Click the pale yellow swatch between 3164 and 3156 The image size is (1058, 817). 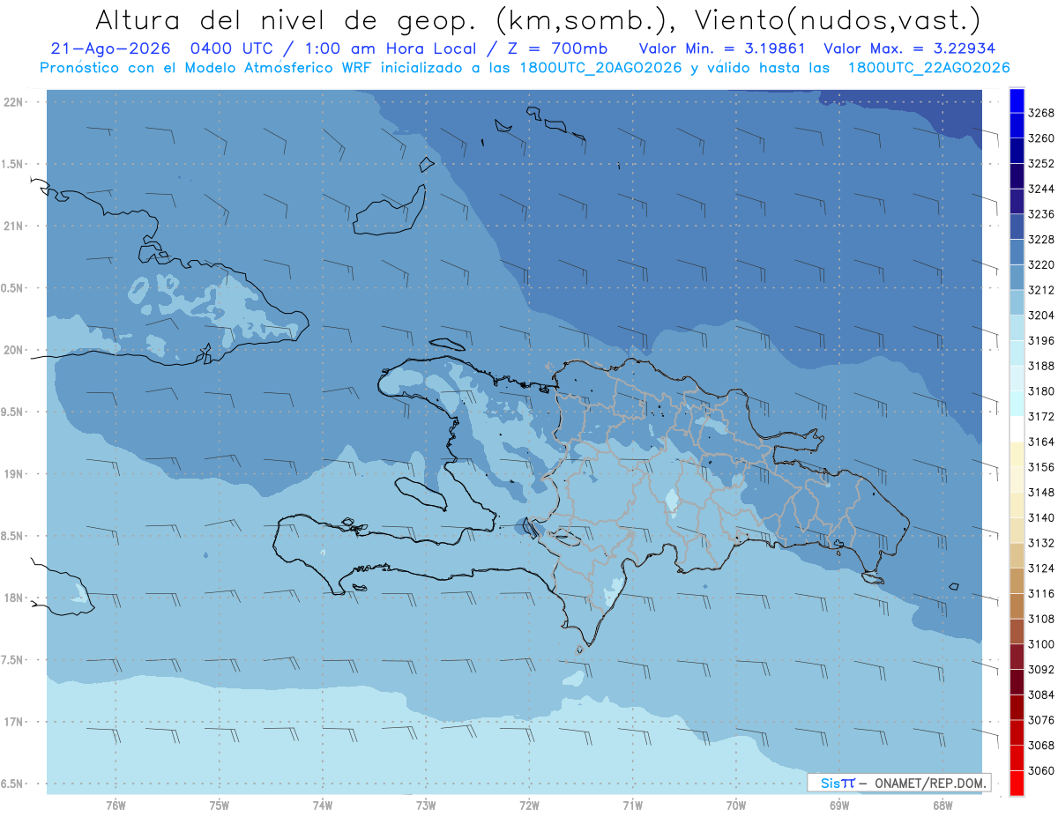(1017, 454)
